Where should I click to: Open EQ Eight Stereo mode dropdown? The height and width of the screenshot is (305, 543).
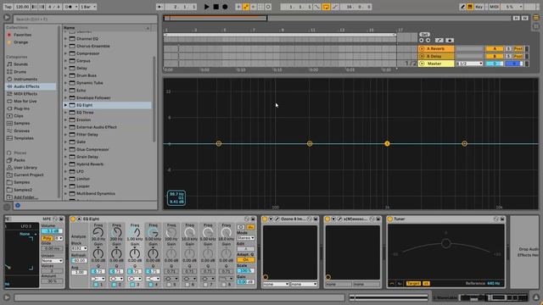coord(246,238)
